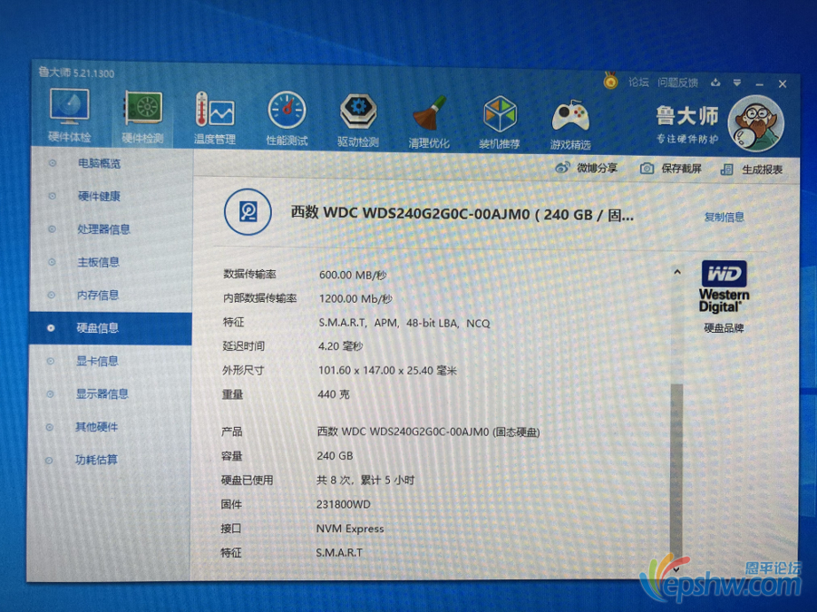Click the 440 克 weight value
This screenshot has width=817, height=612.
pos(334,394)
